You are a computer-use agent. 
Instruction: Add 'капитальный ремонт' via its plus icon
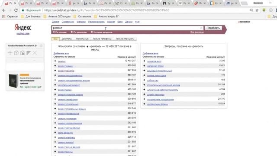click(x=55, y=85)
